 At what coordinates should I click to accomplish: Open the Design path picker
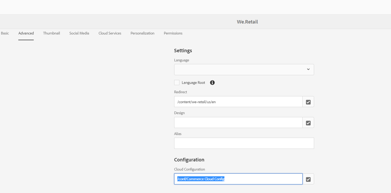[x=308, y=123]
